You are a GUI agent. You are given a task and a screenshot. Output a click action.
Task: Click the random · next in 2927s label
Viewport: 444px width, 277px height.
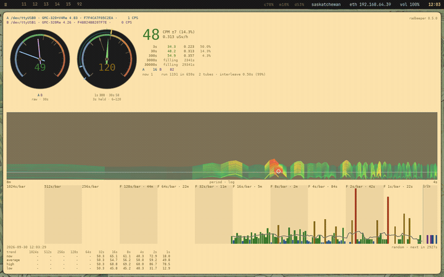coord(414,247)
